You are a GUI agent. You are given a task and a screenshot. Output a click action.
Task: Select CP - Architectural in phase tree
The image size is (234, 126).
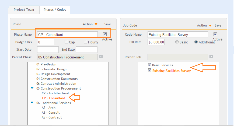[55, 93]
